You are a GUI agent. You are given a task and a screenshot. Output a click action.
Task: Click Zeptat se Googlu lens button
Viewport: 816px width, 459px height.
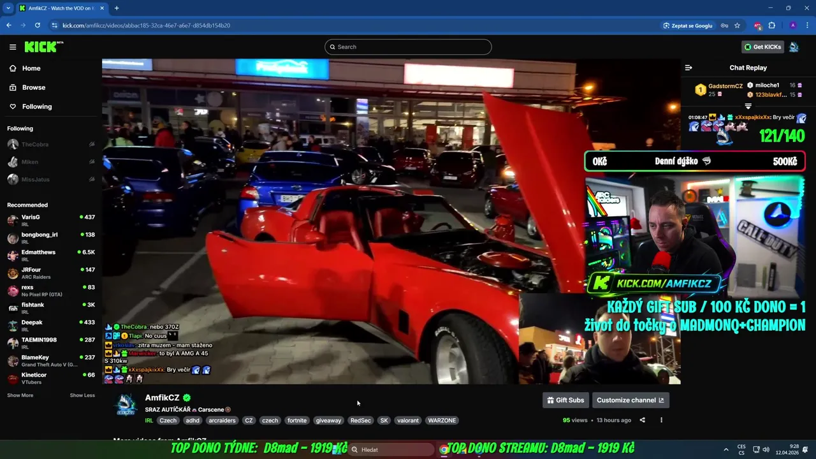pyautogui.click(x=688, y=25)
